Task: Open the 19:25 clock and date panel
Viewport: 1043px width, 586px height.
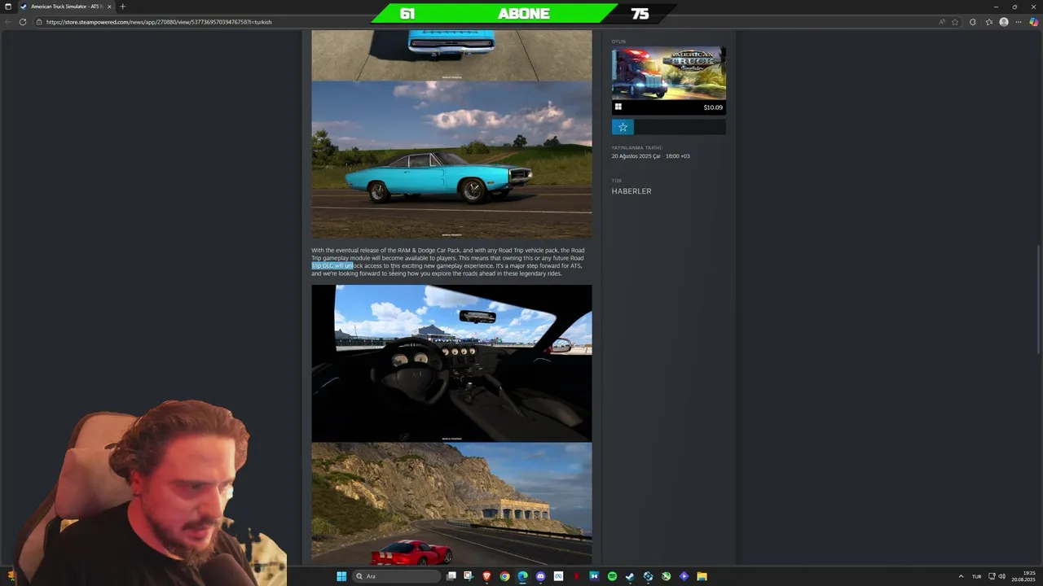Action: pyautogui.click(x=1023, y=576)
